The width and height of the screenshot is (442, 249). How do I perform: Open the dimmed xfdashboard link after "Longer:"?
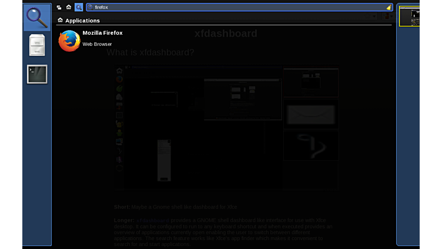[152, 220]
